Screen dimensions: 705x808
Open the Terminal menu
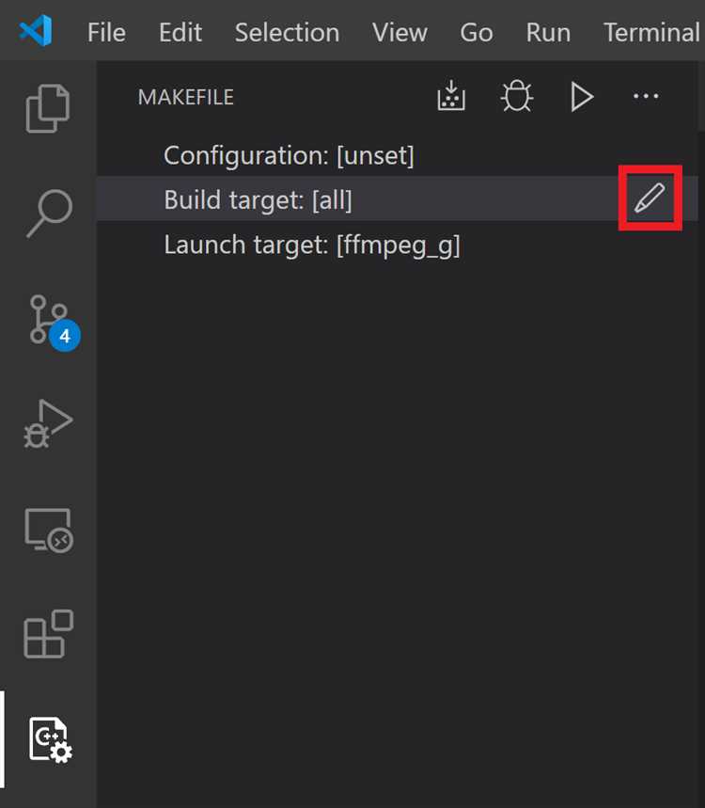point(650,32)
